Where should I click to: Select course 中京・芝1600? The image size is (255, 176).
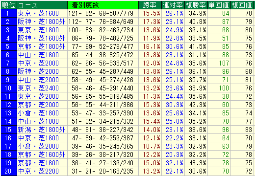click(x=38, y=138)
